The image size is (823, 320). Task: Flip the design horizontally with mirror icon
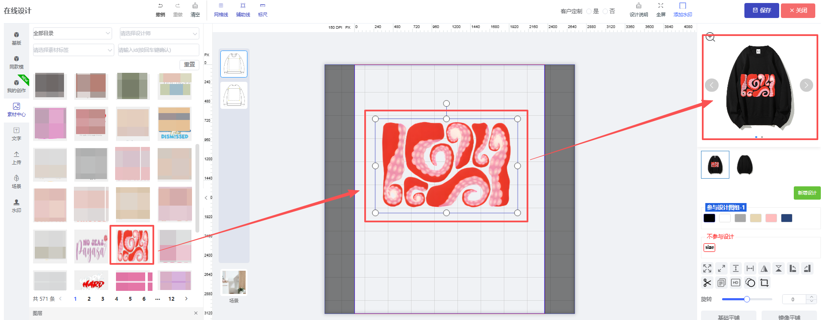click(764, 269)
